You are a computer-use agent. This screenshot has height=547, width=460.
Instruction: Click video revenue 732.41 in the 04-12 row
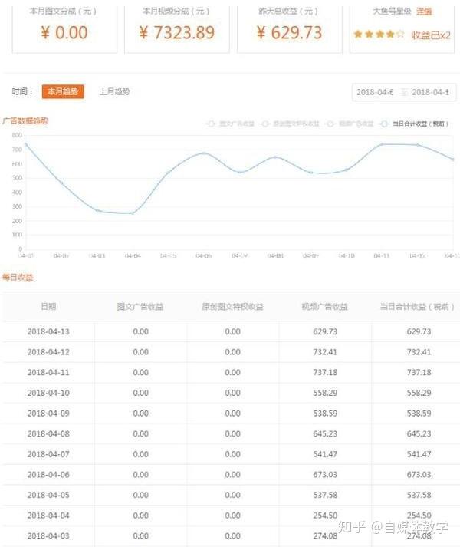(325, 352)
